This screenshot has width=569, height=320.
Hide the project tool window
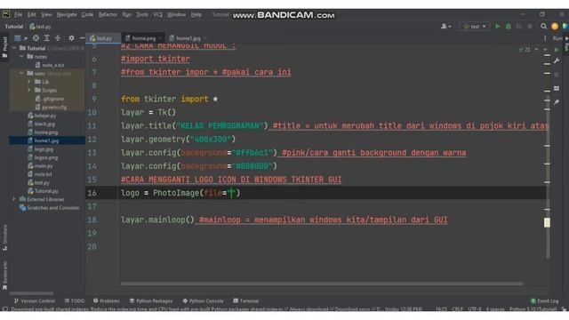[82, 37]
